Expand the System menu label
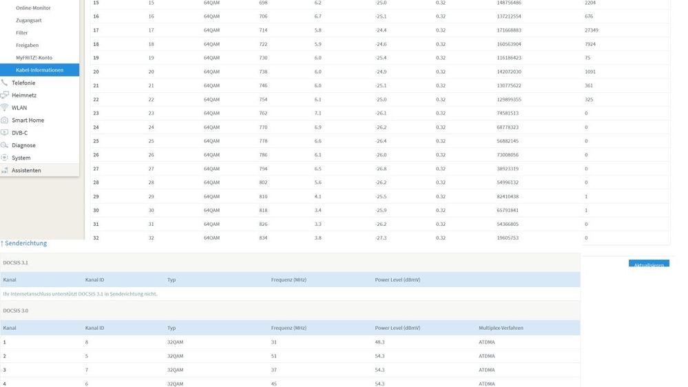Image resolution: width=688 pixels, height=387 pixels. tap(21, 158)
